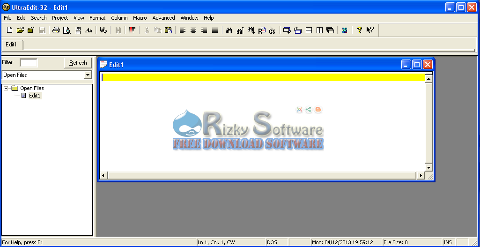Click the Refresh button
Viewport: 480px width, 247px height.
78,63
